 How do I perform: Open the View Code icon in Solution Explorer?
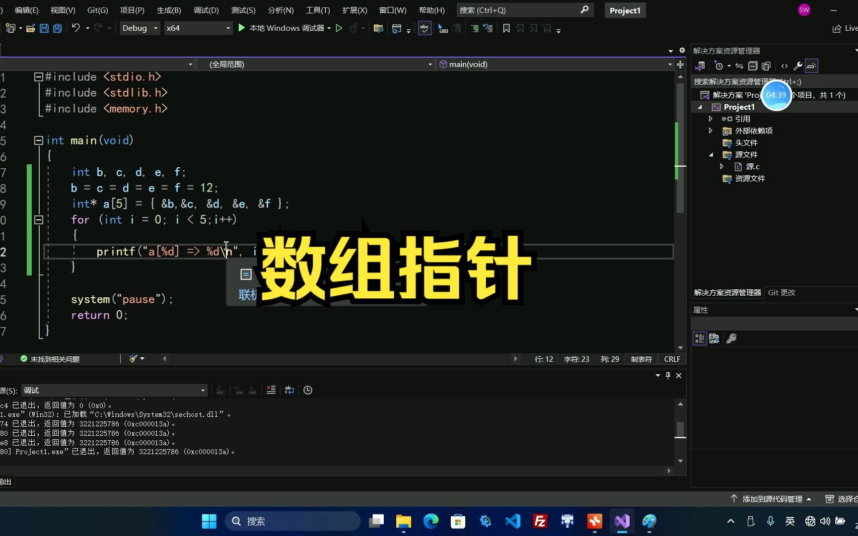pyautogui.click(x=784, y=66)
